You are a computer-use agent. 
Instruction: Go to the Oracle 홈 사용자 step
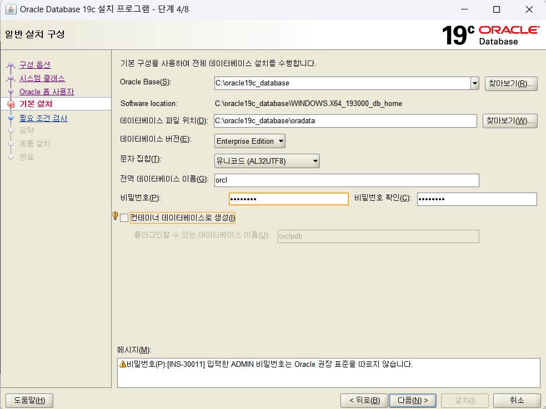click(x=47, y=92)
